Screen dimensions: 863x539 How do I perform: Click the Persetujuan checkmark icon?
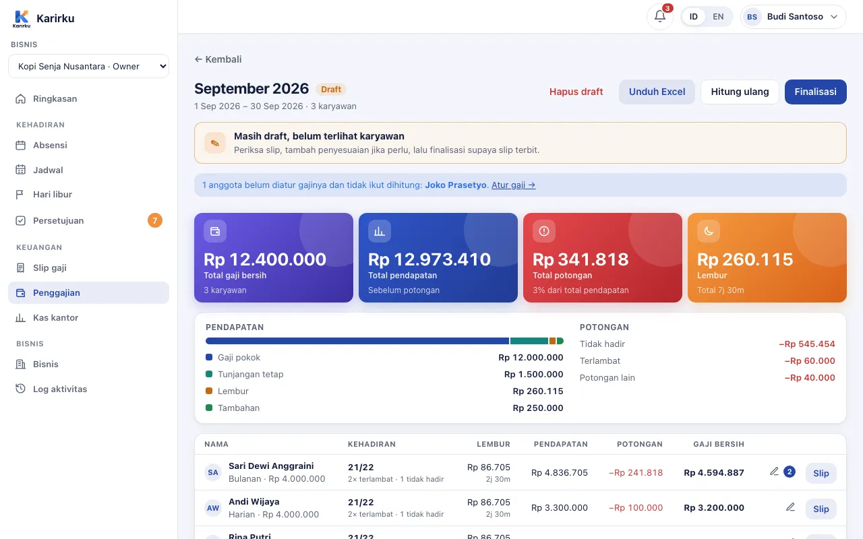(x=21, y=221)
